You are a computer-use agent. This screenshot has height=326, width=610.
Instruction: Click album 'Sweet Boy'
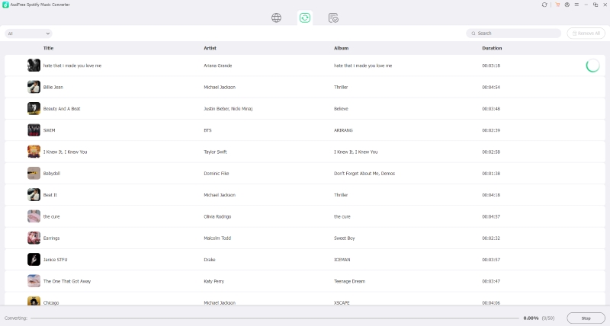pyautogui.click(x=345, y=238)
